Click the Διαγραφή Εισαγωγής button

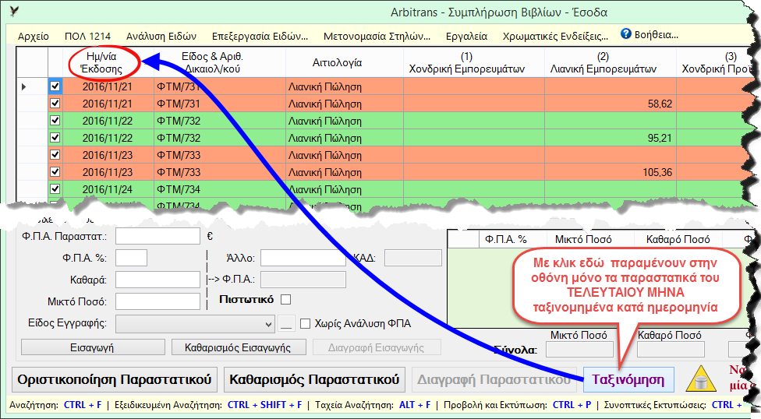[x=376, y=347]
